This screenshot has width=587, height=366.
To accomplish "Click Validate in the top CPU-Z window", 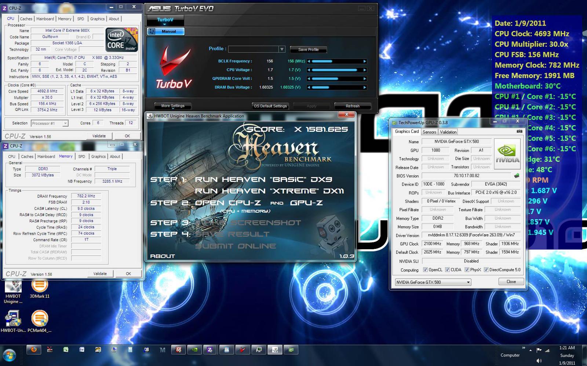I will coord(99,136).
